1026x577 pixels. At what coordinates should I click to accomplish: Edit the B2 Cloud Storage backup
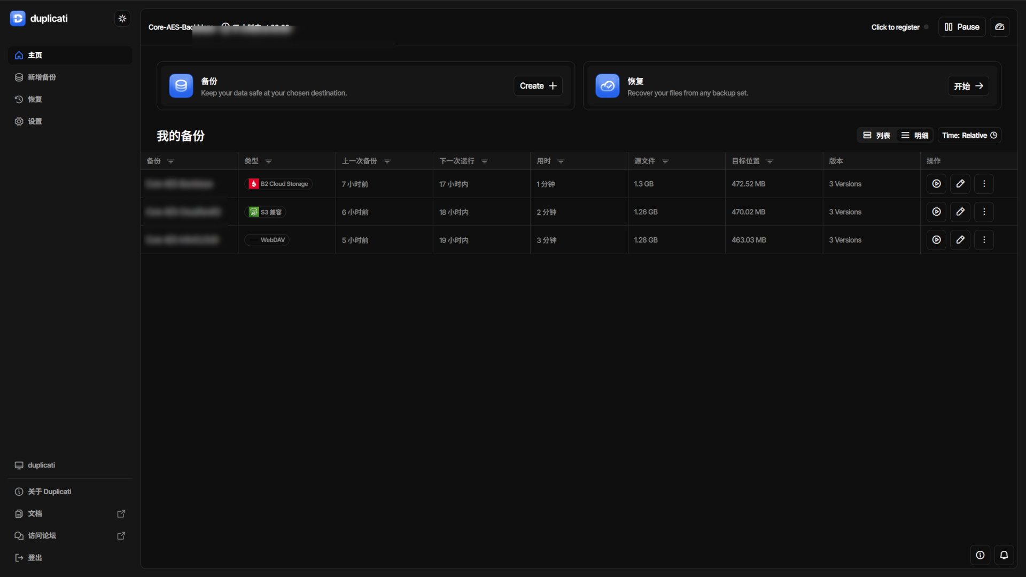960,184
